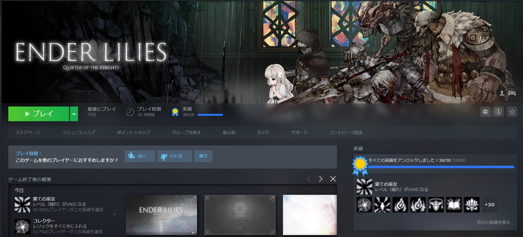Click the first starburst achievement icon in row

point(364,205)
